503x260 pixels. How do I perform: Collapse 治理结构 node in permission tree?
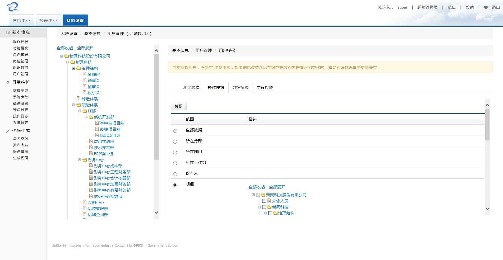(x=265, y=213)
